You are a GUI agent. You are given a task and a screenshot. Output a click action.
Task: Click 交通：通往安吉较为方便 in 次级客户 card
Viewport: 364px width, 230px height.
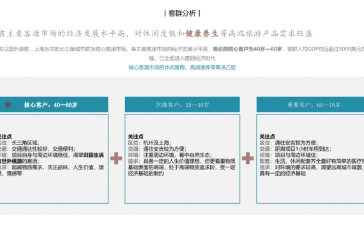click(157, 149)
